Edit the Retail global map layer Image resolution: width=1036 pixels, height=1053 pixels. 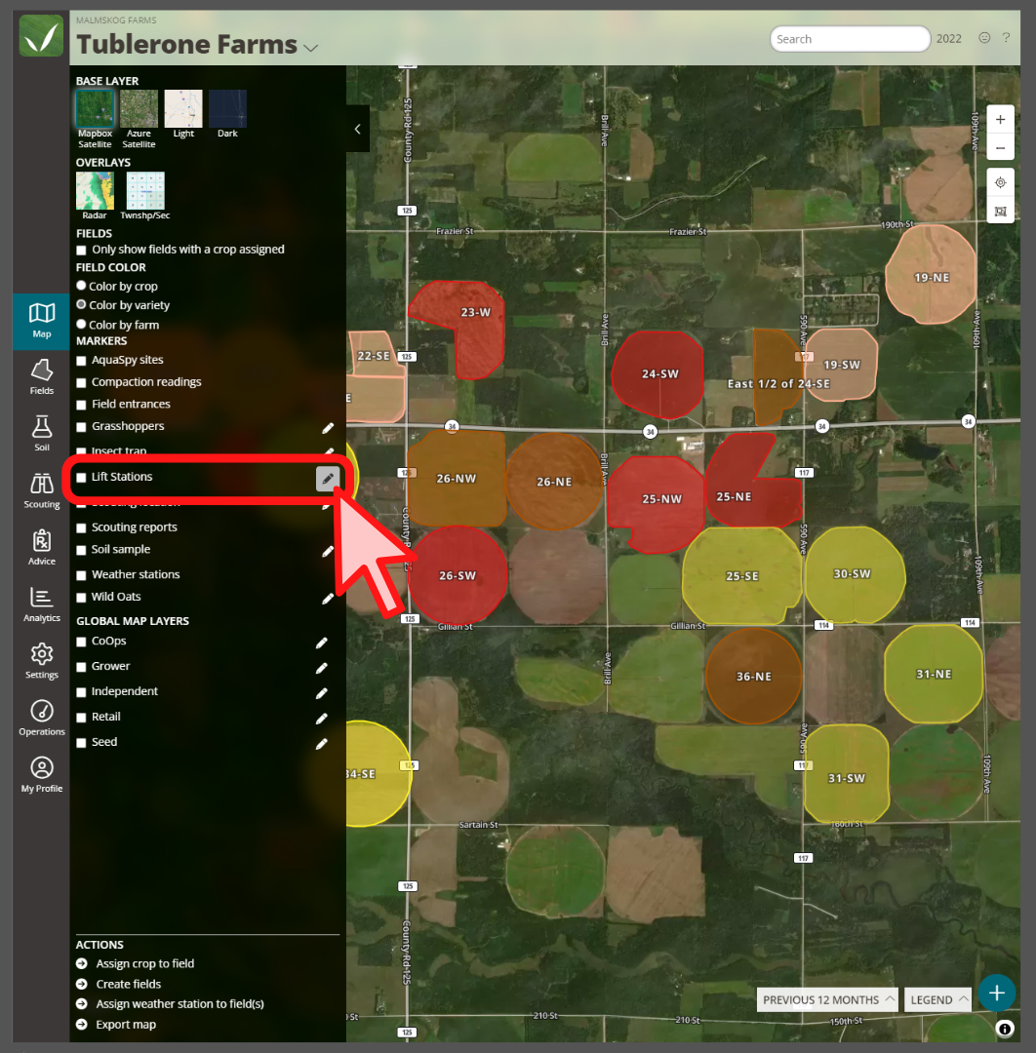[x=322, y=719]
